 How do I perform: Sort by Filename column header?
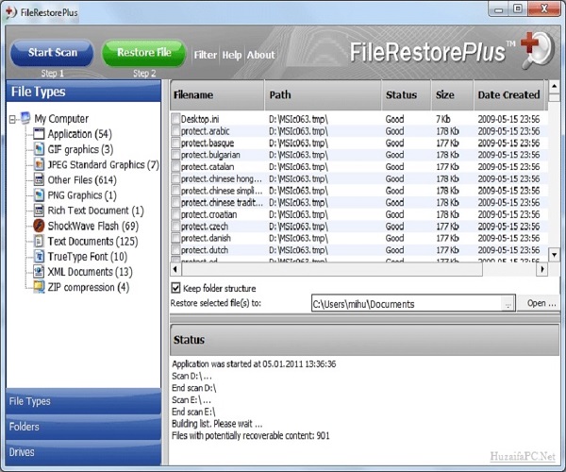click(x=217, y=95)
